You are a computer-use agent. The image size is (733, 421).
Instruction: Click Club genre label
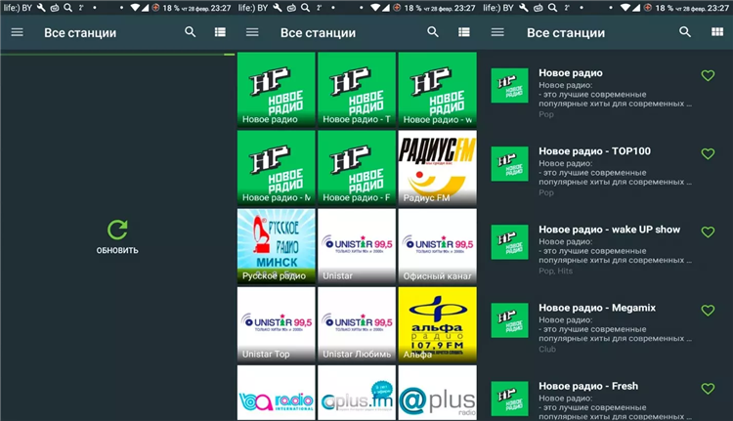coord(547,349)
